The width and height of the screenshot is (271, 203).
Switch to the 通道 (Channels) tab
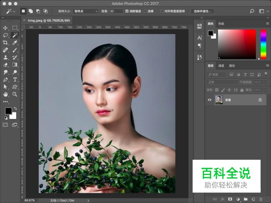click(x=221, y=66)
